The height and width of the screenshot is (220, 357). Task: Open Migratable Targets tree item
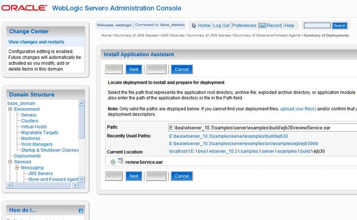[x=40, y=133]
